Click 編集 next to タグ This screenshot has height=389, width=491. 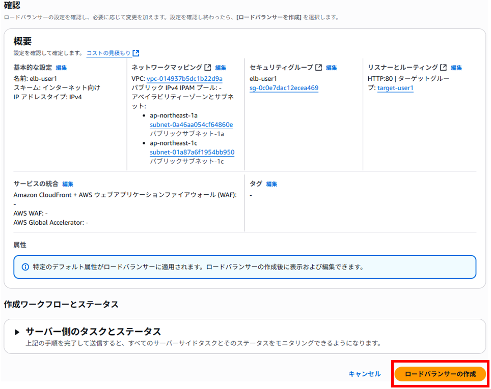pyautogui.click(x=271, y=184)
